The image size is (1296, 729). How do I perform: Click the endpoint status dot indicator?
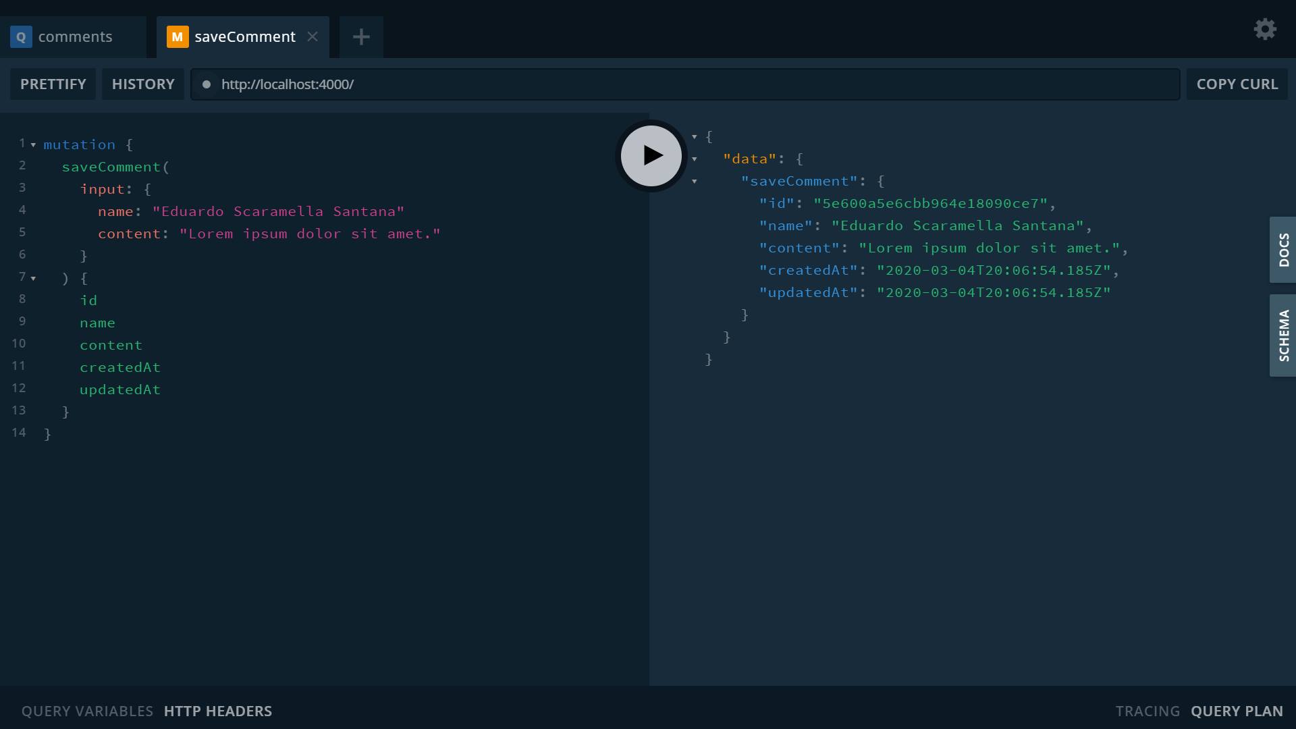(207, 84)
